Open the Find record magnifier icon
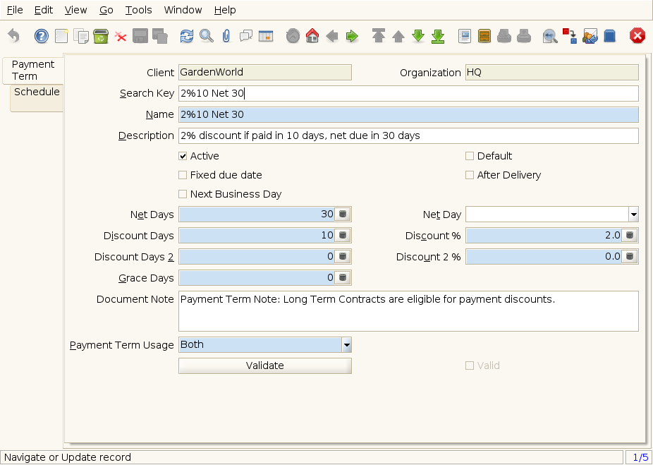653x465 pixels. click(206, 36)
